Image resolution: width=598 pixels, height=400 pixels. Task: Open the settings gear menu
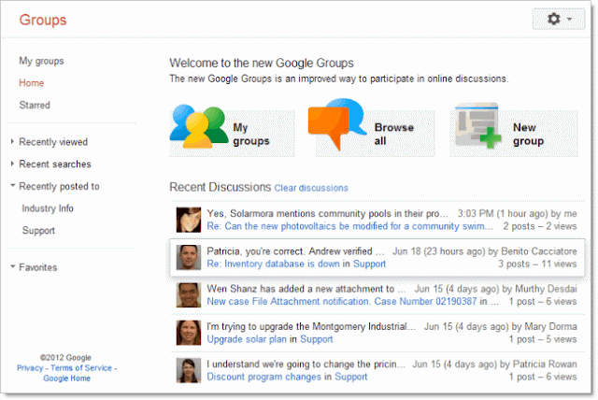point(559,19)
